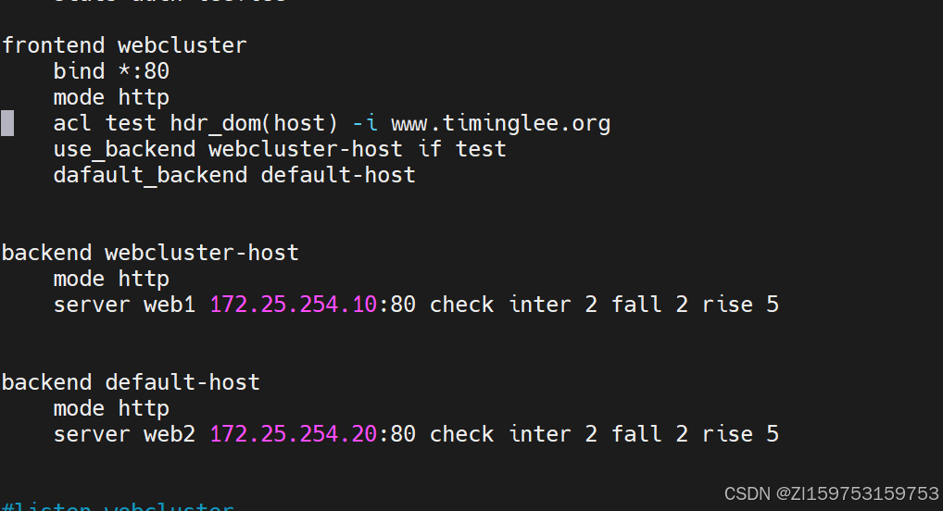
Task: Click the CSDN @ZI159753159753 watermark
Action: pos(832,494)
